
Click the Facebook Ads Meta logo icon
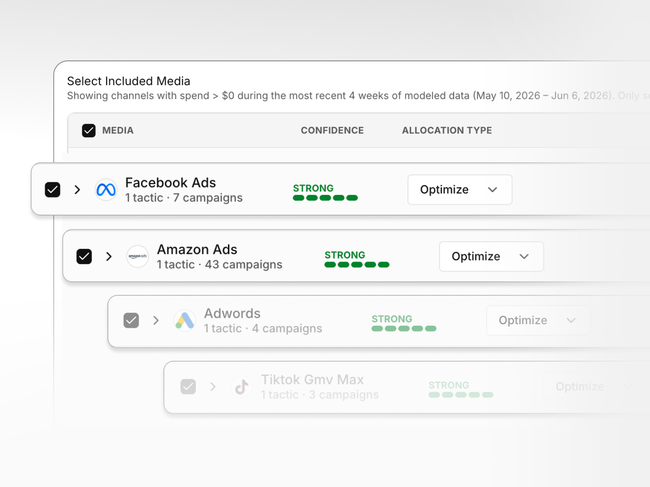pyautogui.click(x=106, y=190)
